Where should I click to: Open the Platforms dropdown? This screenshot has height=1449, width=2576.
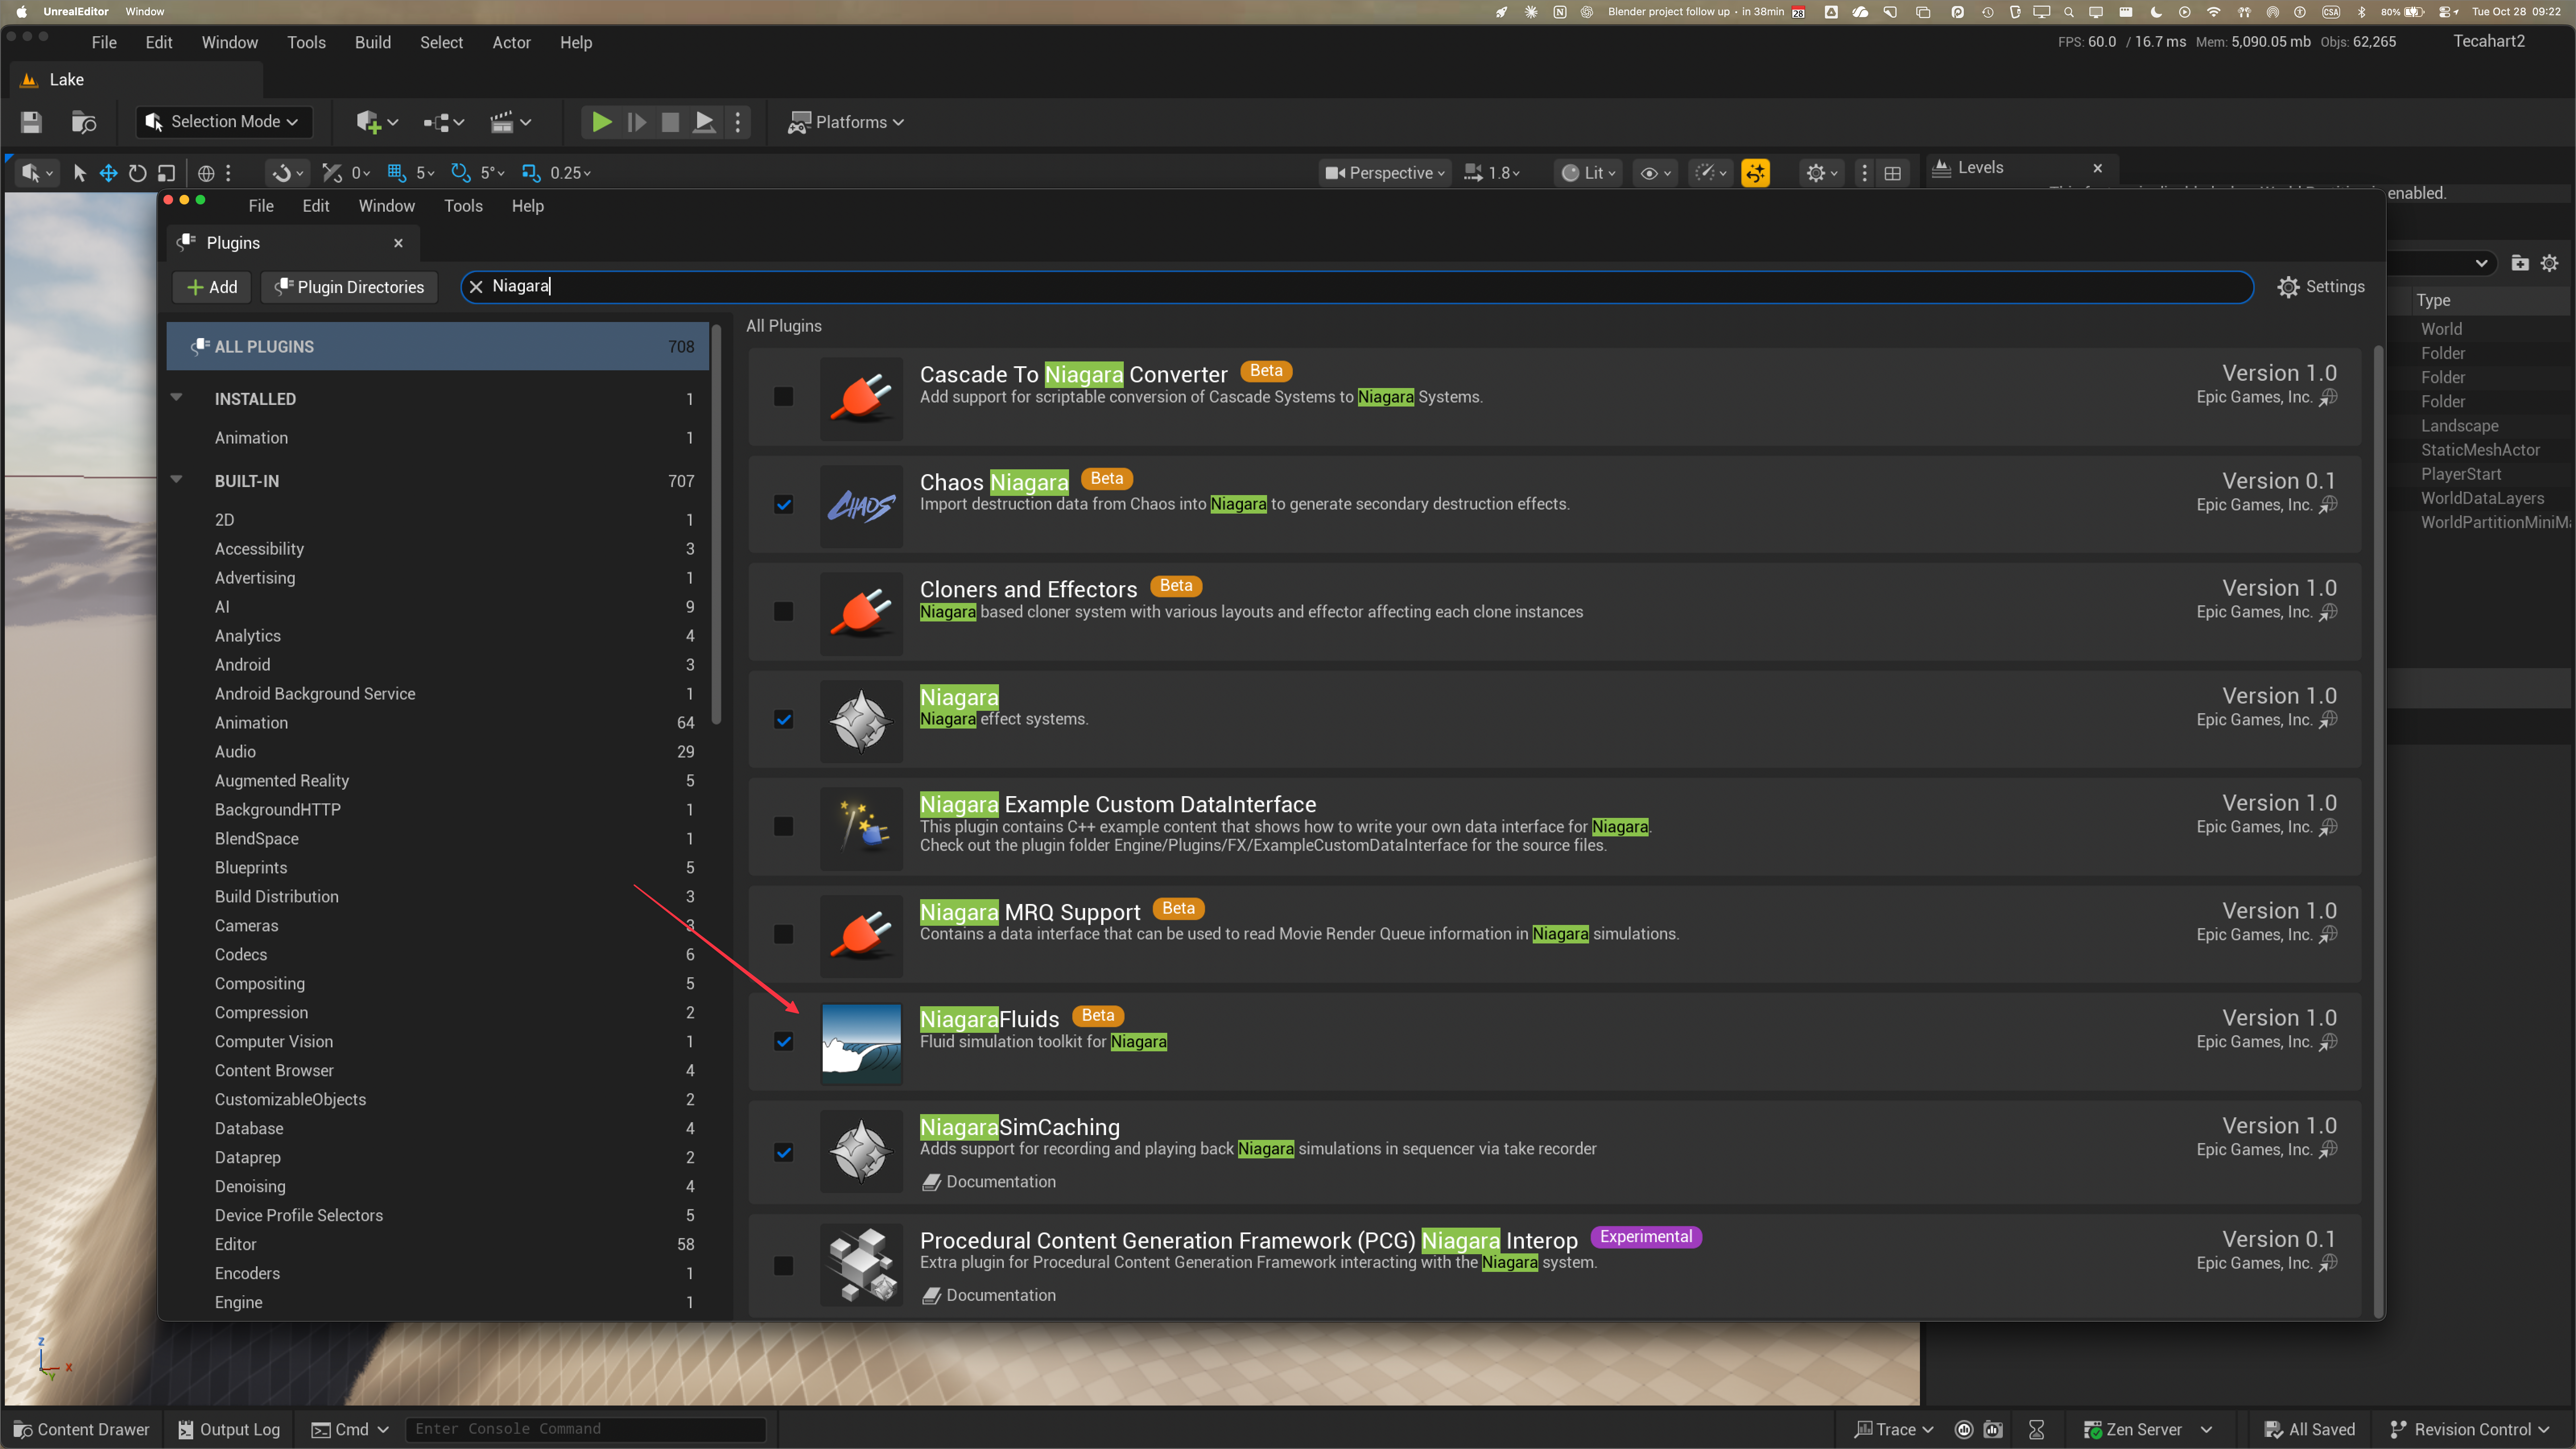pyautogui.click(x=846, y=122)
